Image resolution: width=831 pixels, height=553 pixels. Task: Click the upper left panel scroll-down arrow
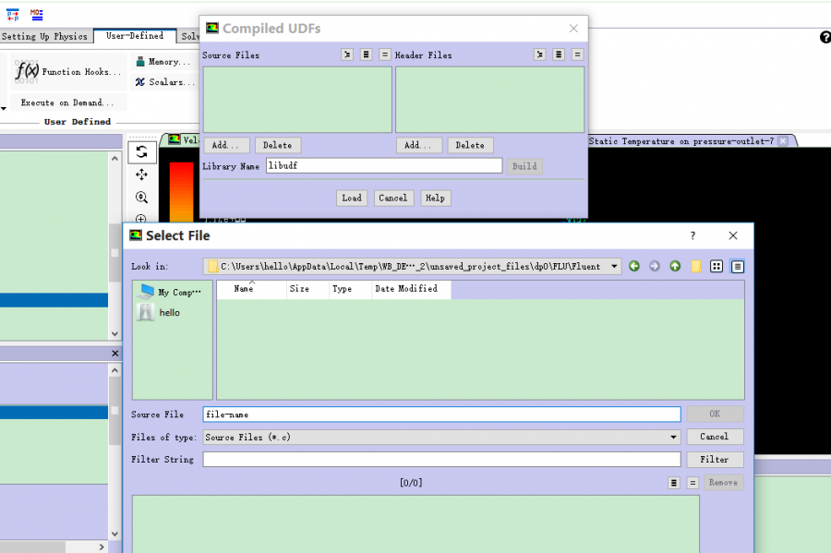tap(115, 333)
